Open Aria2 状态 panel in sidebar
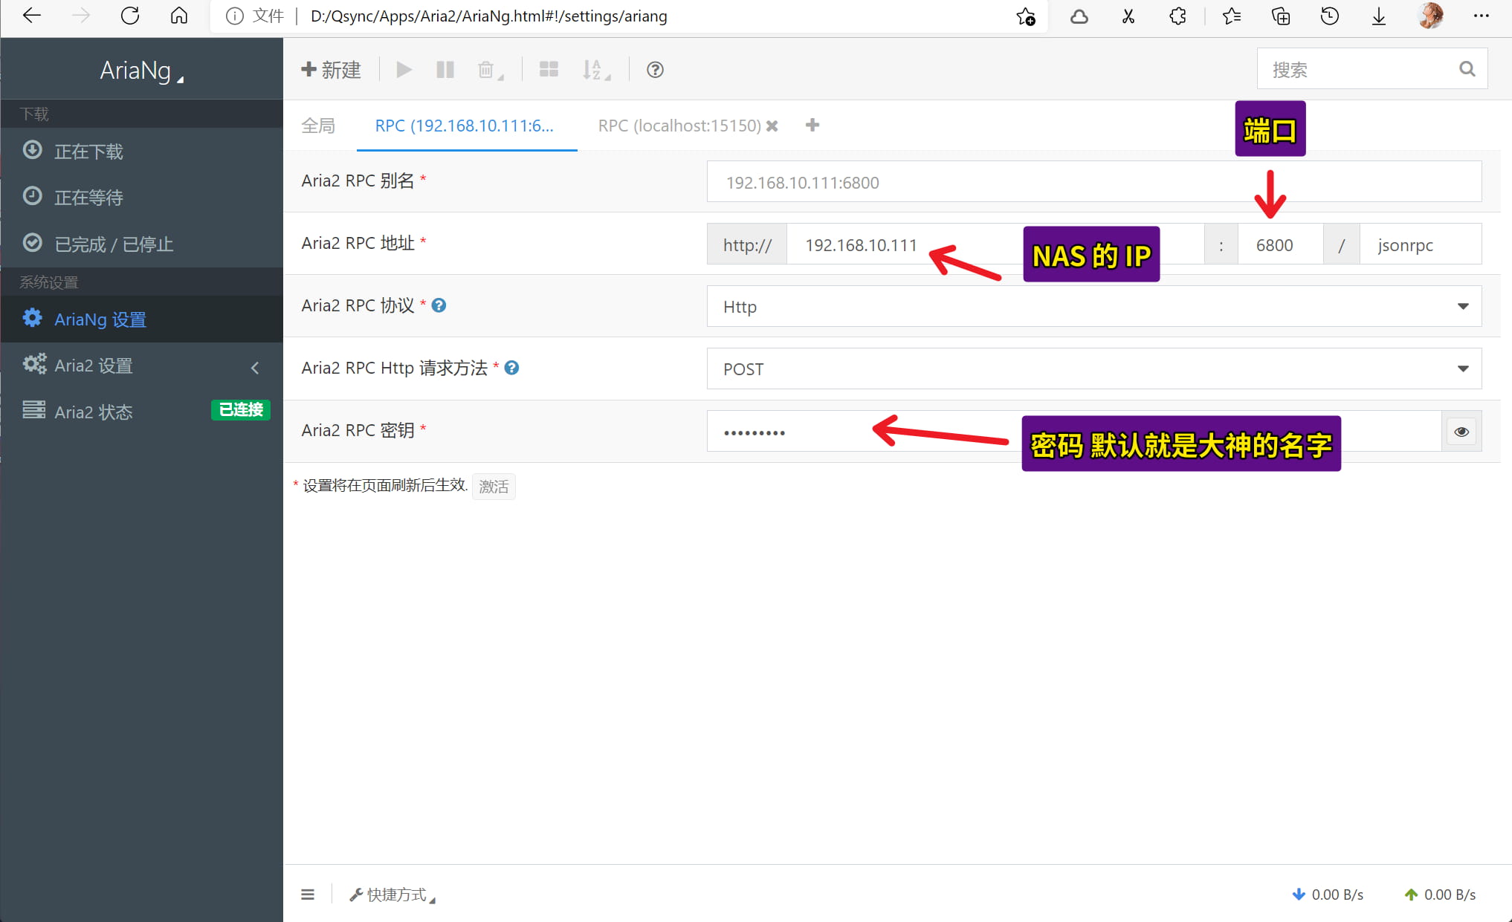 point(92,412)
